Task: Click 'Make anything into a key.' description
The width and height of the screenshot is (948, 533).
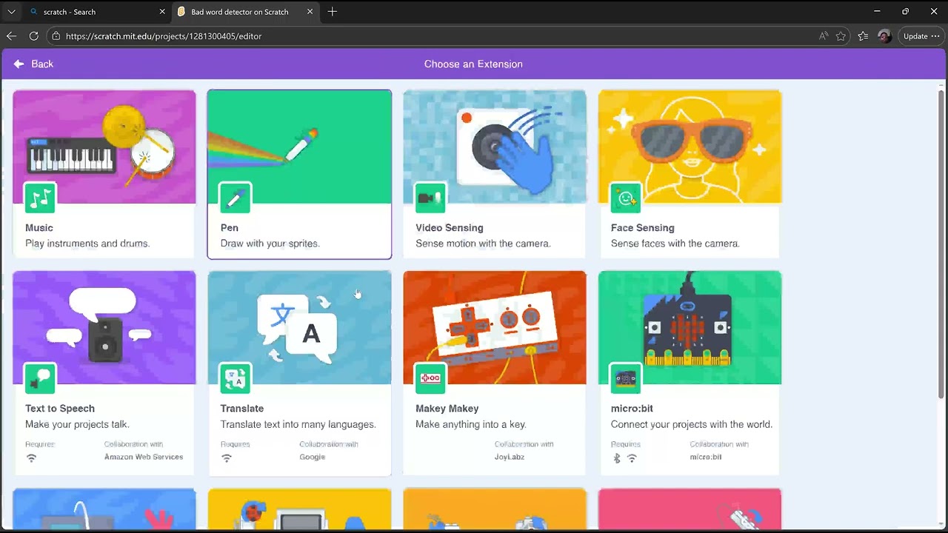Action: pos(471,424)
